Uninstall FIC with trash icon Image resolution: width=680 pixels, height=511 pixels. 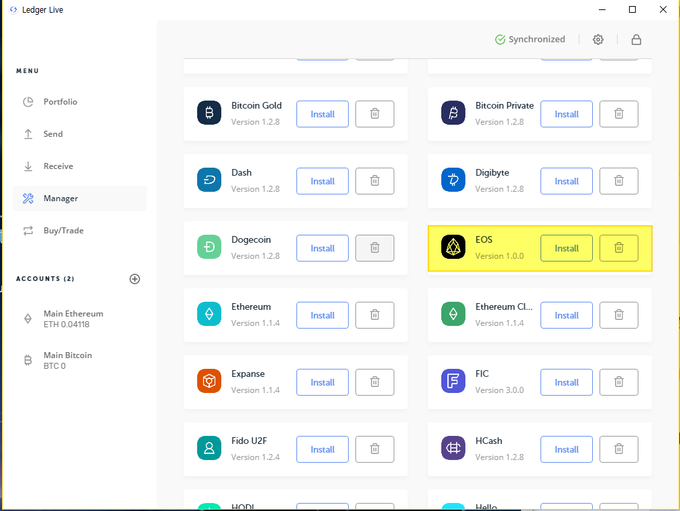(619, 382)
